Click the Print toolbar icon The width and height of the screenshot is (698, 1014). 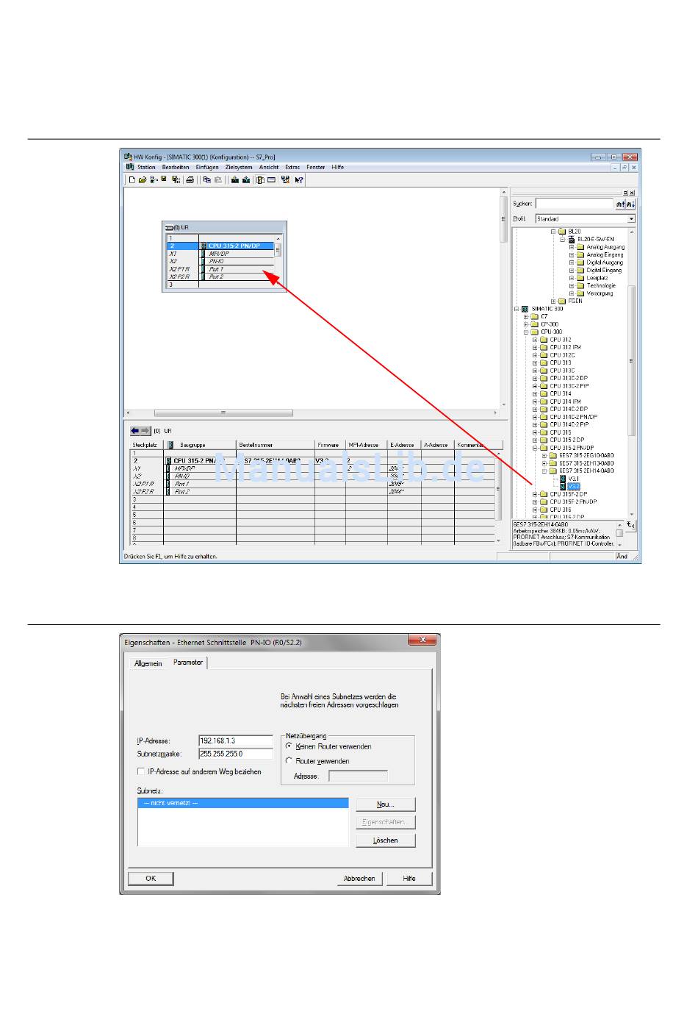point(190,179)
